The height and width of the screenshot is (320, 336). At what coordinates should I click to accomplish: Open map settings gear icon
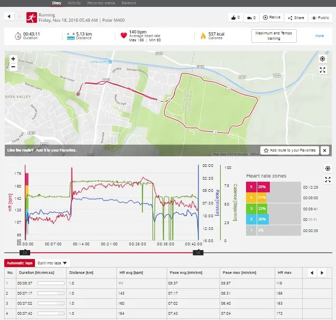click(x=323, y=59)
